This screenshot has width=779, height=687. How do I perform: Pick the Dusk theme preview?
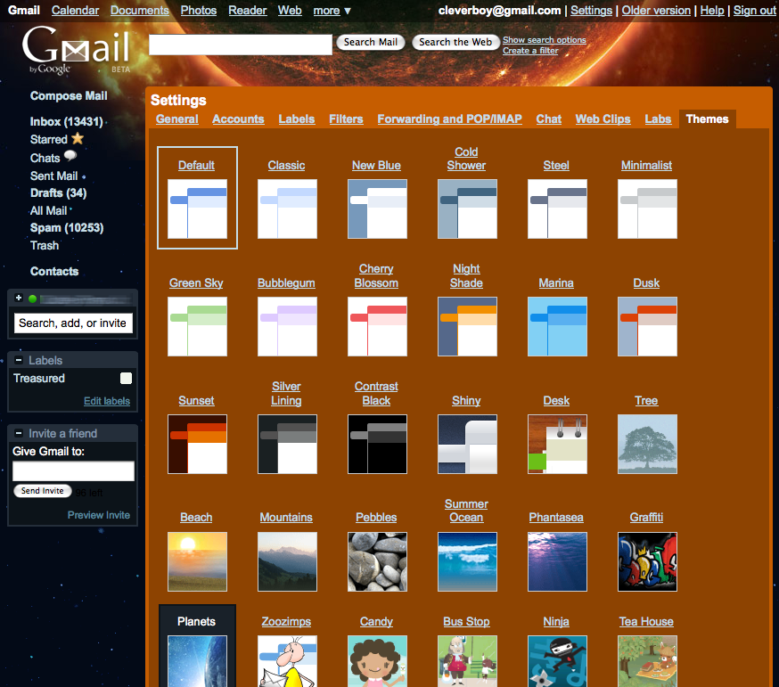click(x=647, y=327)
